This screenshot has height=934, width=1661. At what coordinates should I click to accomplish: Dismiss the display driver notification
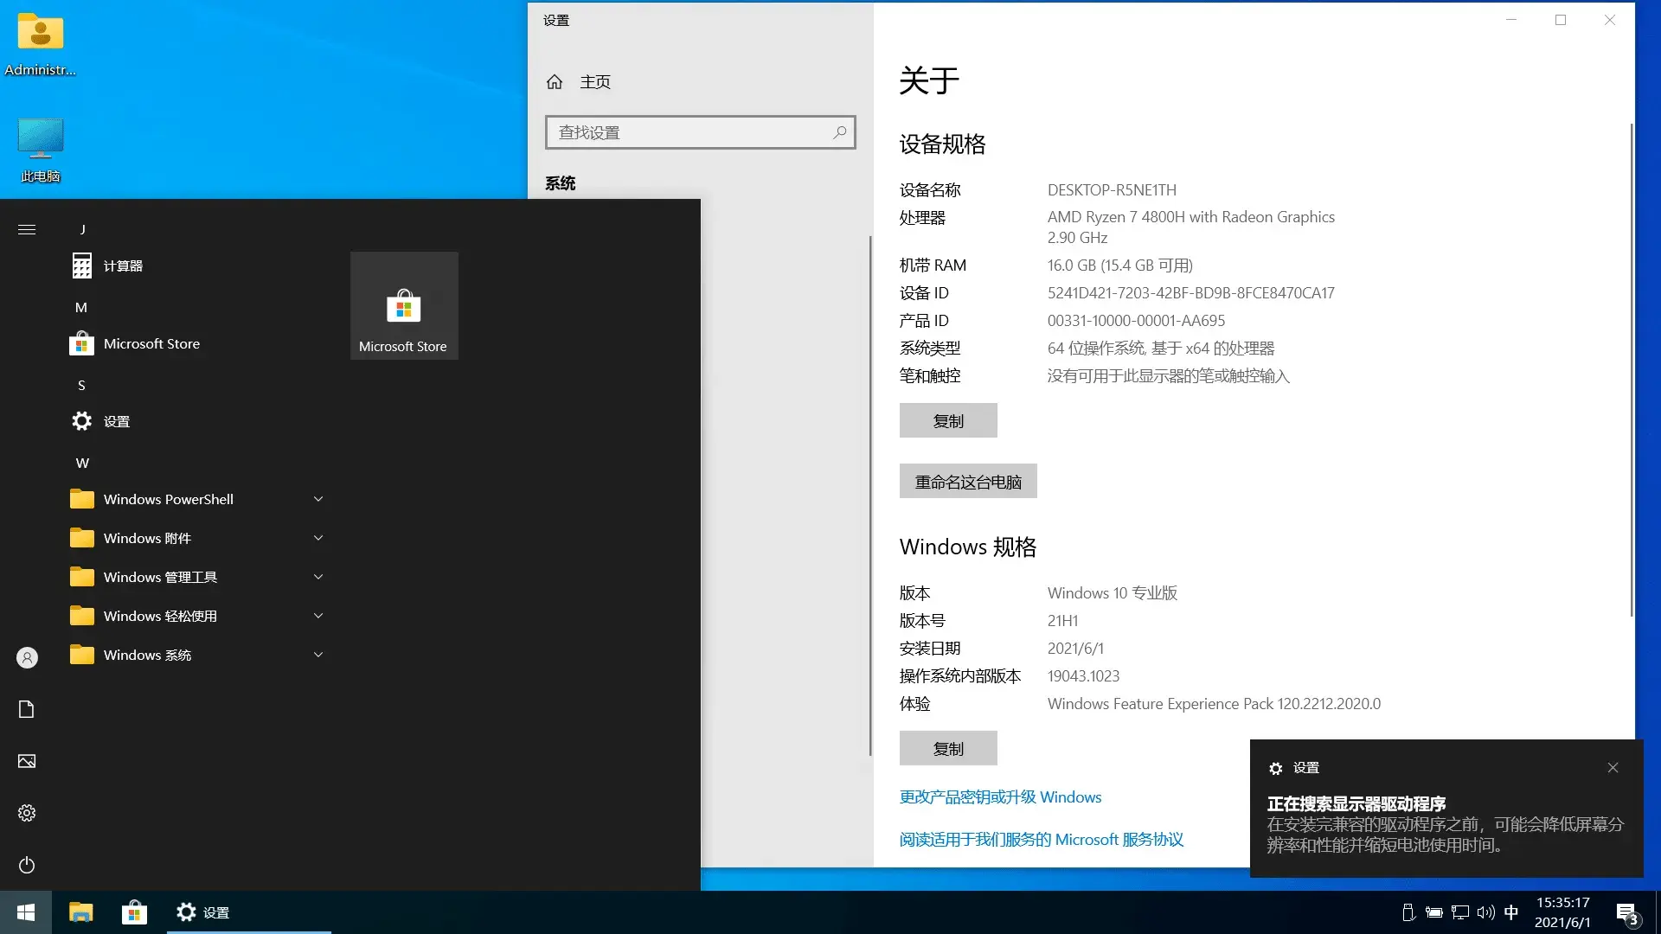[x=1613, y=767]
